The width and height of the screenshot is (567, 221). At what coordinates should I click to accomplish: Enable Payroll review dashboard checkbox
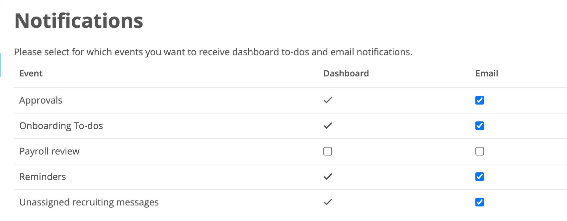click(x=328, y=151)
